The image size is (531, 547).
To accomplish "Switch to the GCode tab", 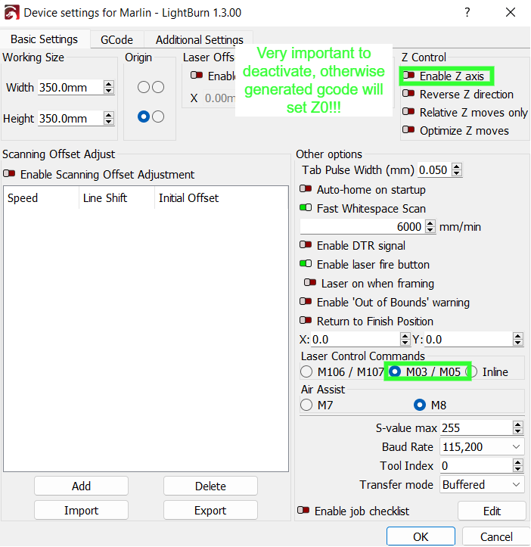I will pos(116,40).
